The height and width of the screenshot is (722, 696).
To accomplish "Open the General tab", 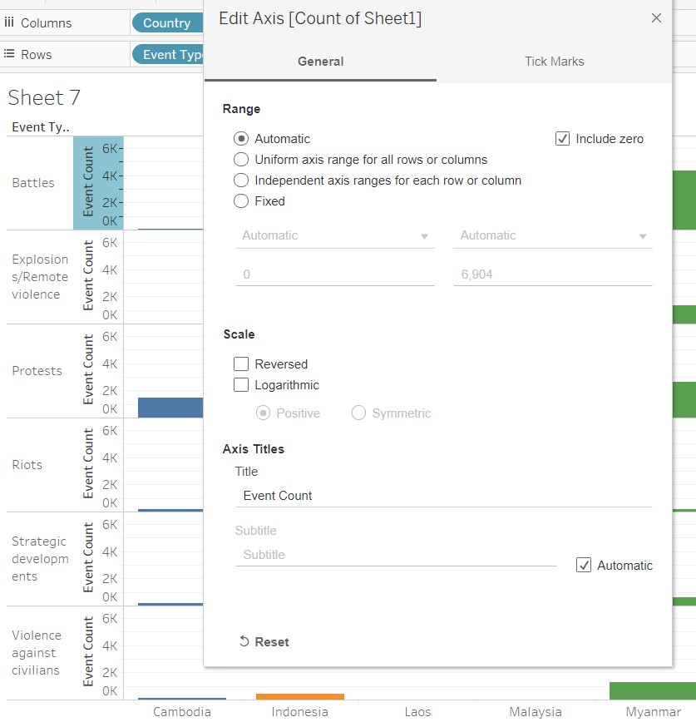I will 320,61.
